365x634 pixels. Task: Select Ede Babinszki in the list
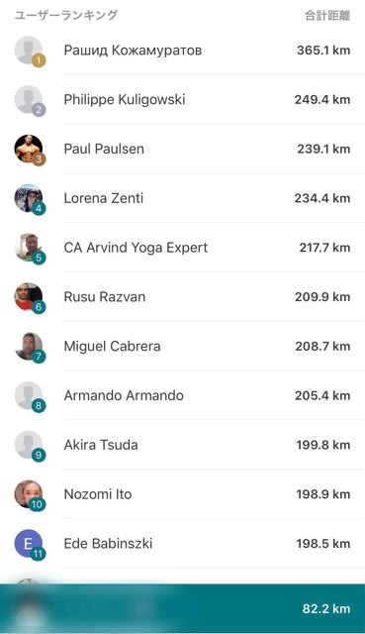coord(182,544)
